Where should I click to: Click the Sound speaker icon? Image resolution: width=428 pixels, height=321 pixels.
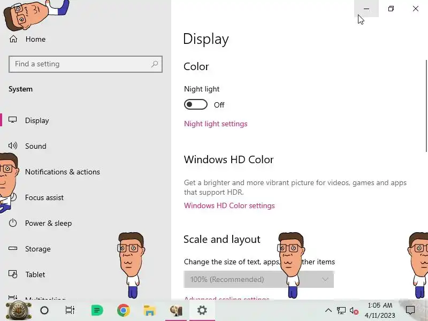coord(12,146)
